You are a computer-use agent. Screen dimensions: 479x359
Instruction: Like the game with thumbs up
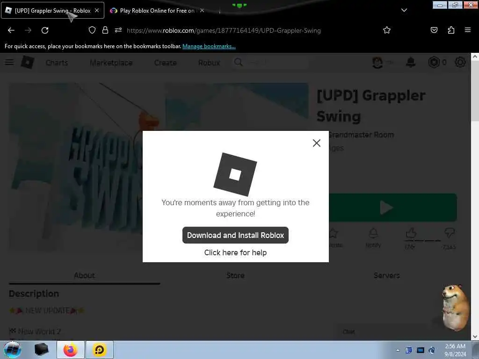(x=411, y=235)
